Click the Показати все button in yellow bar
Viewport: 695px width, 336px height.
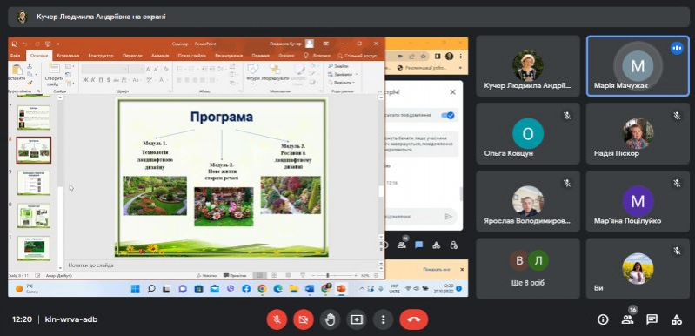pos(437,270)
